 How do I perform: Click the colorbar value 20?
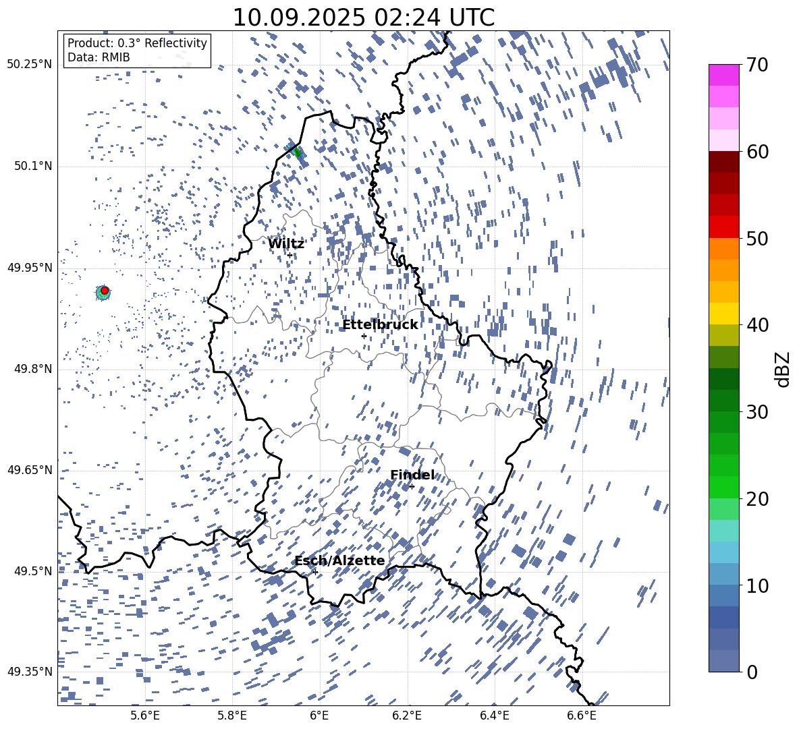click(757, 498)
